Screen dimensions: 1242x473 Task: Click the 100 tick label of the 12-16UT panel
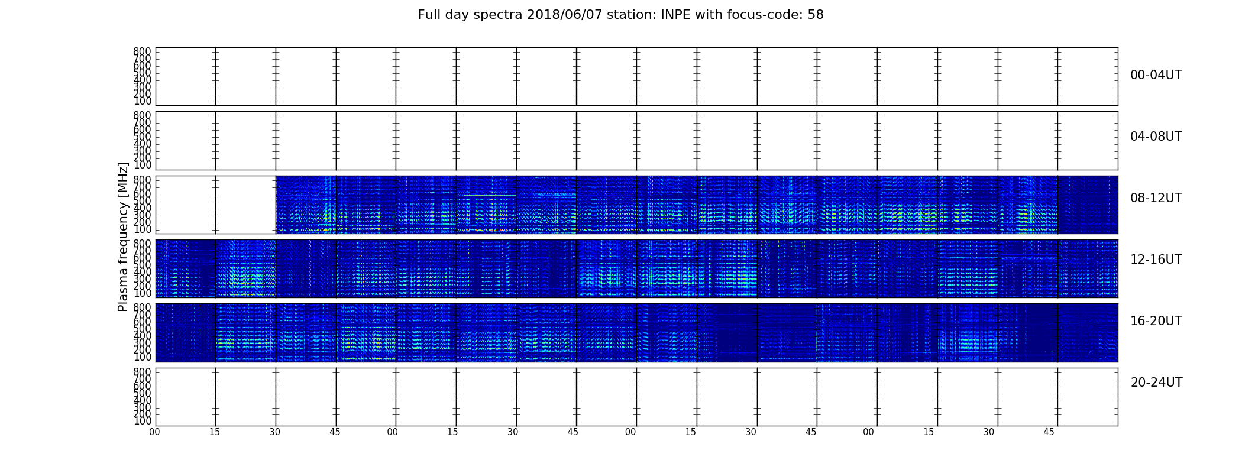(142, 293)
